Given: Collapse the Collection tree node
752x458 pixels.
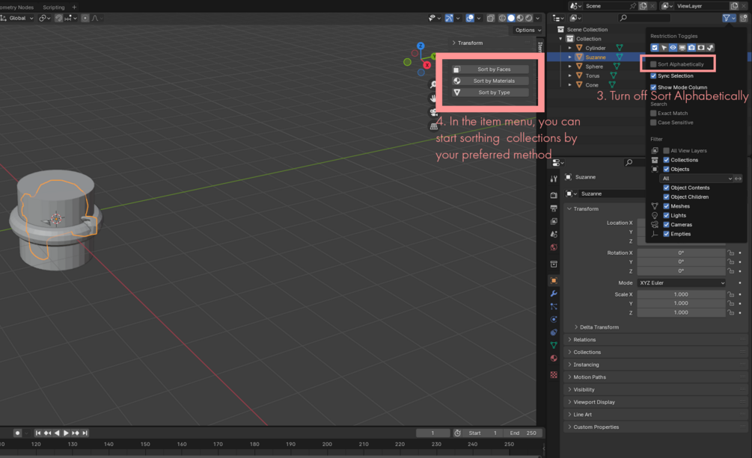Looking at the screenshot, I should [x=560, y=39].
